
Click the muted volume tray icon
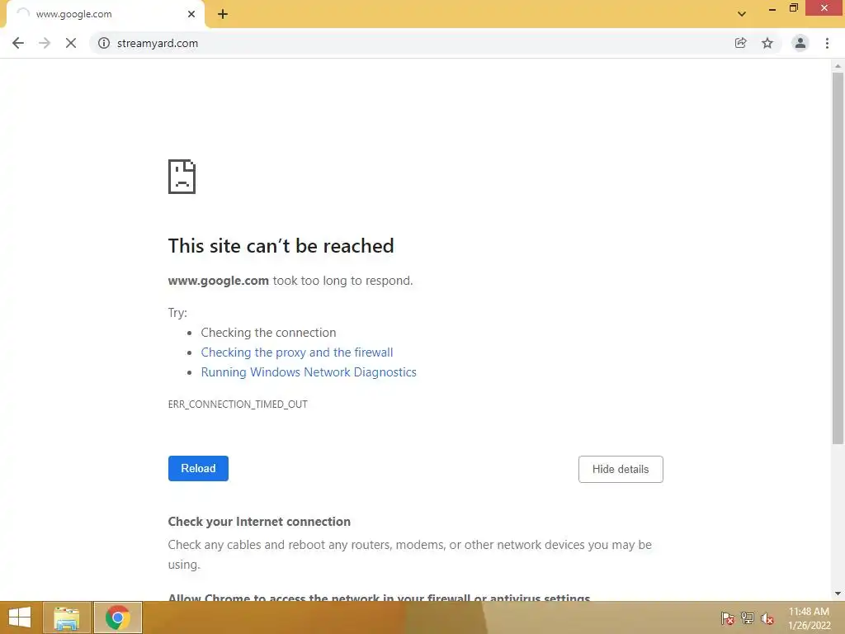(x=767, y=618)
